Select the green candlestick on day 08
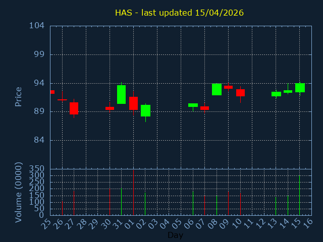Viewport: 323px width, 242px height. tap(217, 89)
